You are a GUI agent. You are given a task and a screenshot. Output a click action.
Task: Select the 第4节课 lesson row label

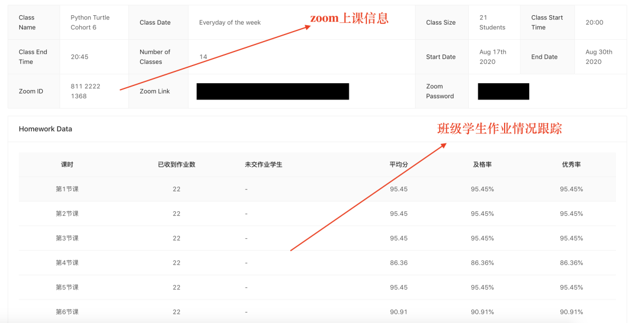67,263
